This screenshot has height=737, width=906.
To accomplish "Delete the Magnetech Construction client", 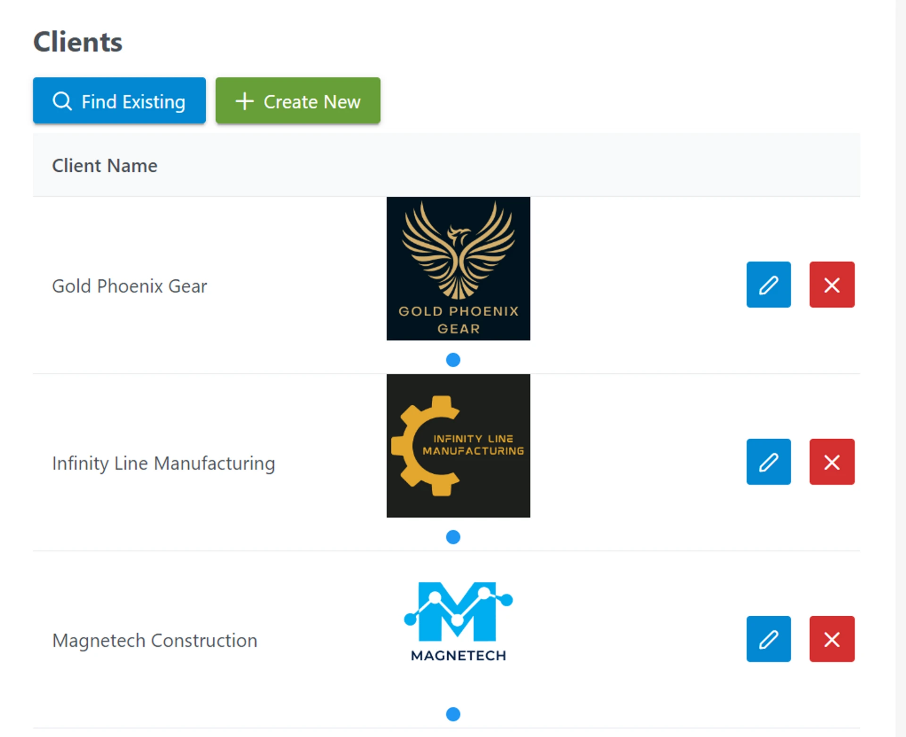I will [831, 639].
